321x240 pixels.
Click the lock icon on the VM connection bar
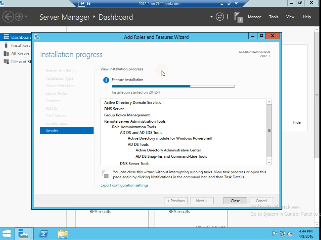click(x=88, y=3)
